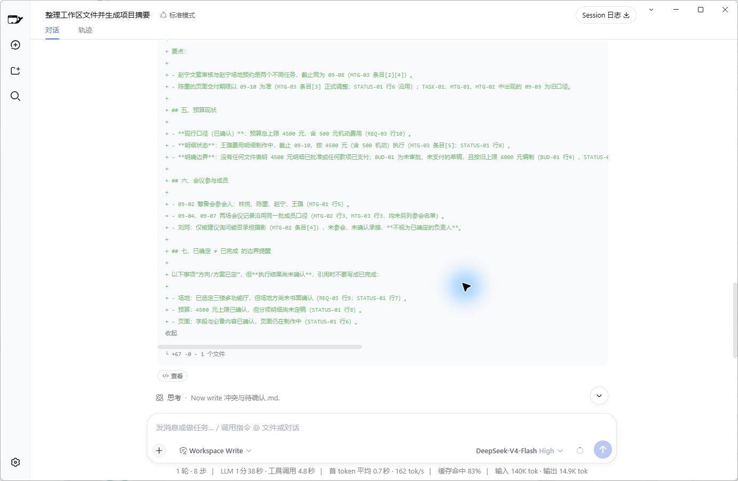Maximize the application window

click(701, 10)
